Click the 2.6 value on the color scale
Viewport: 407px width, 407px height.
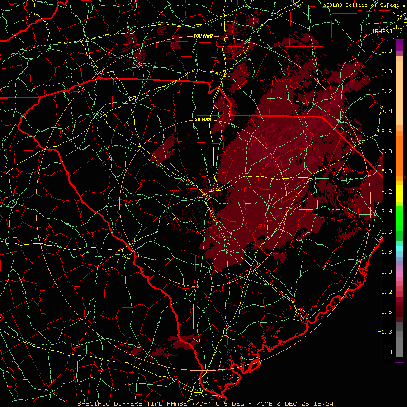pyautogui.click(x=387, y=232)
